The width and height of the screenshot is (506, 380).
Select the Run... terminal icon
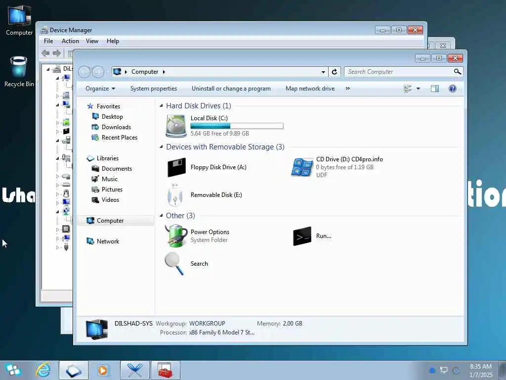pyautogui.click(x=302, y=236)
